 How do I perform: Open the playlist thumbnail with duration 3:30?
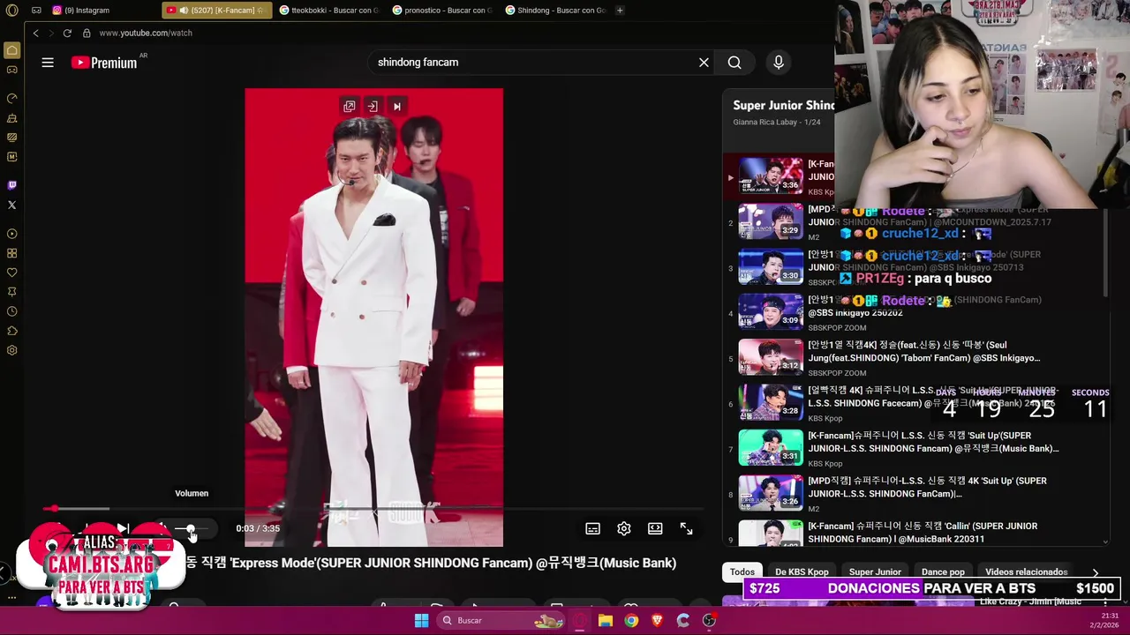point(771,267)
